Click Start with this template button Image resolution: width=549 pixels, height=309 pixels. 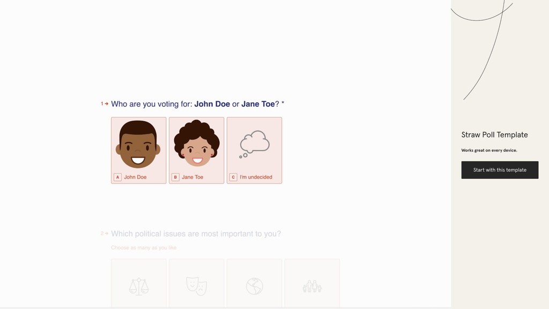(500, 170)
